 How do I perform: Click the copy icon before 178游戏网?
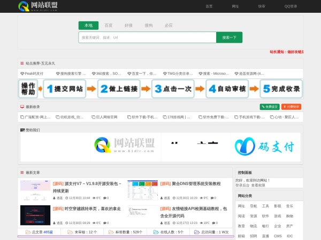165,117
